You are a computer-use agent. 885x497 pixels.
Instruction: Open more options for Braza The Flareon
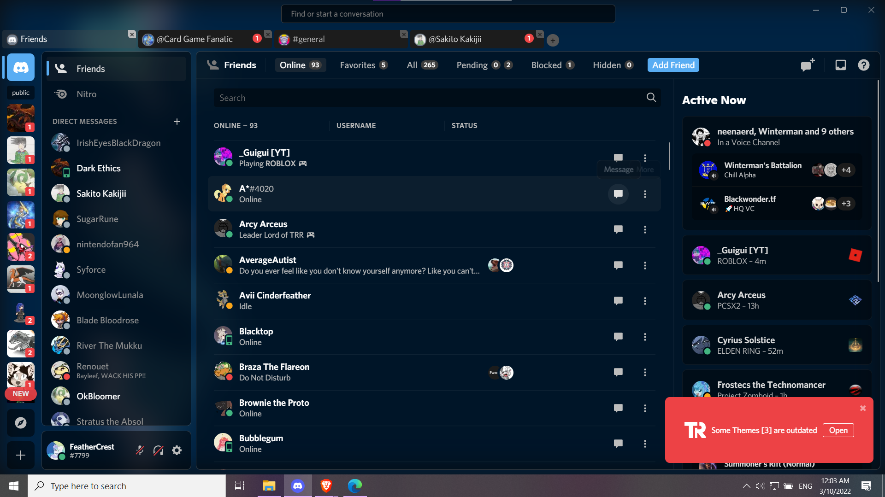tap(645, 372)
